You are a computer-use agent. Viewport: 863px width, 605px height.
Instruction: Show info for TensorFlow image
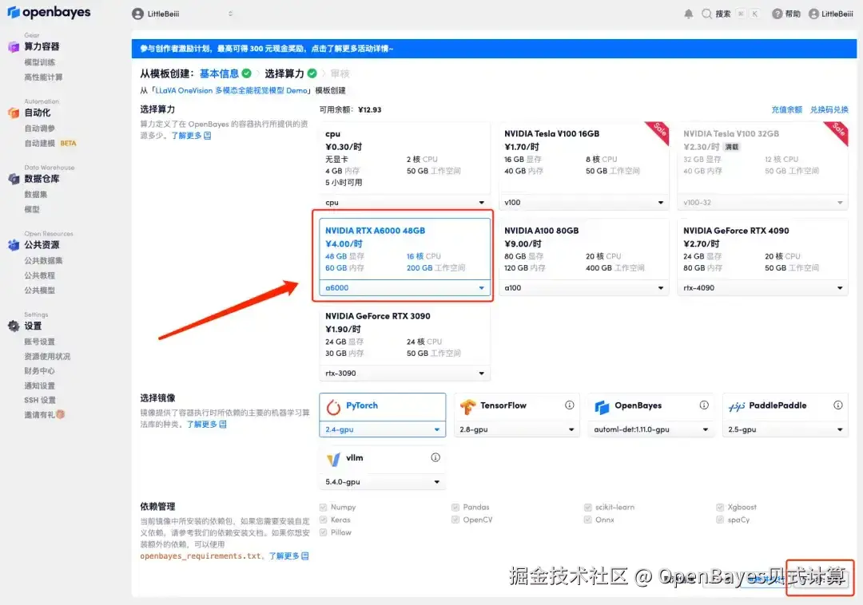pos(570,405)
